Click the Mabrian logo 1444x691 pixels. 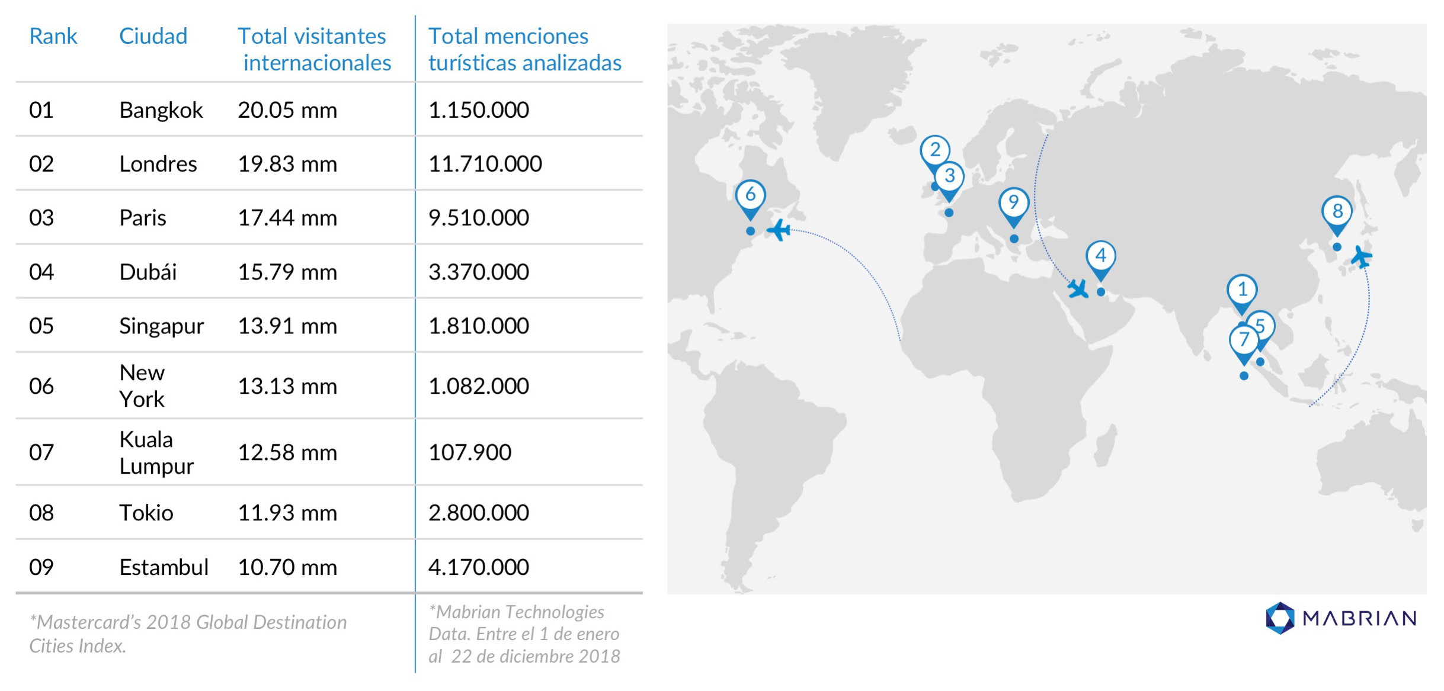[x=1340, y=618]
